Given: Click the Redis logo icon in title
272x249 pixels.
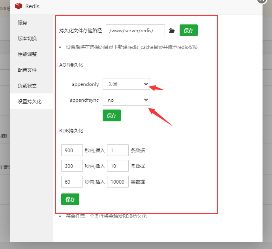Looking at the screenshot, I should tap(19, 6).
